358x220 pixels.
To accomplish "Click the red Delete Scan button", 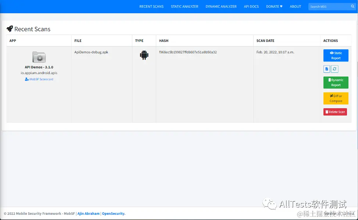I will pos(335,112).
